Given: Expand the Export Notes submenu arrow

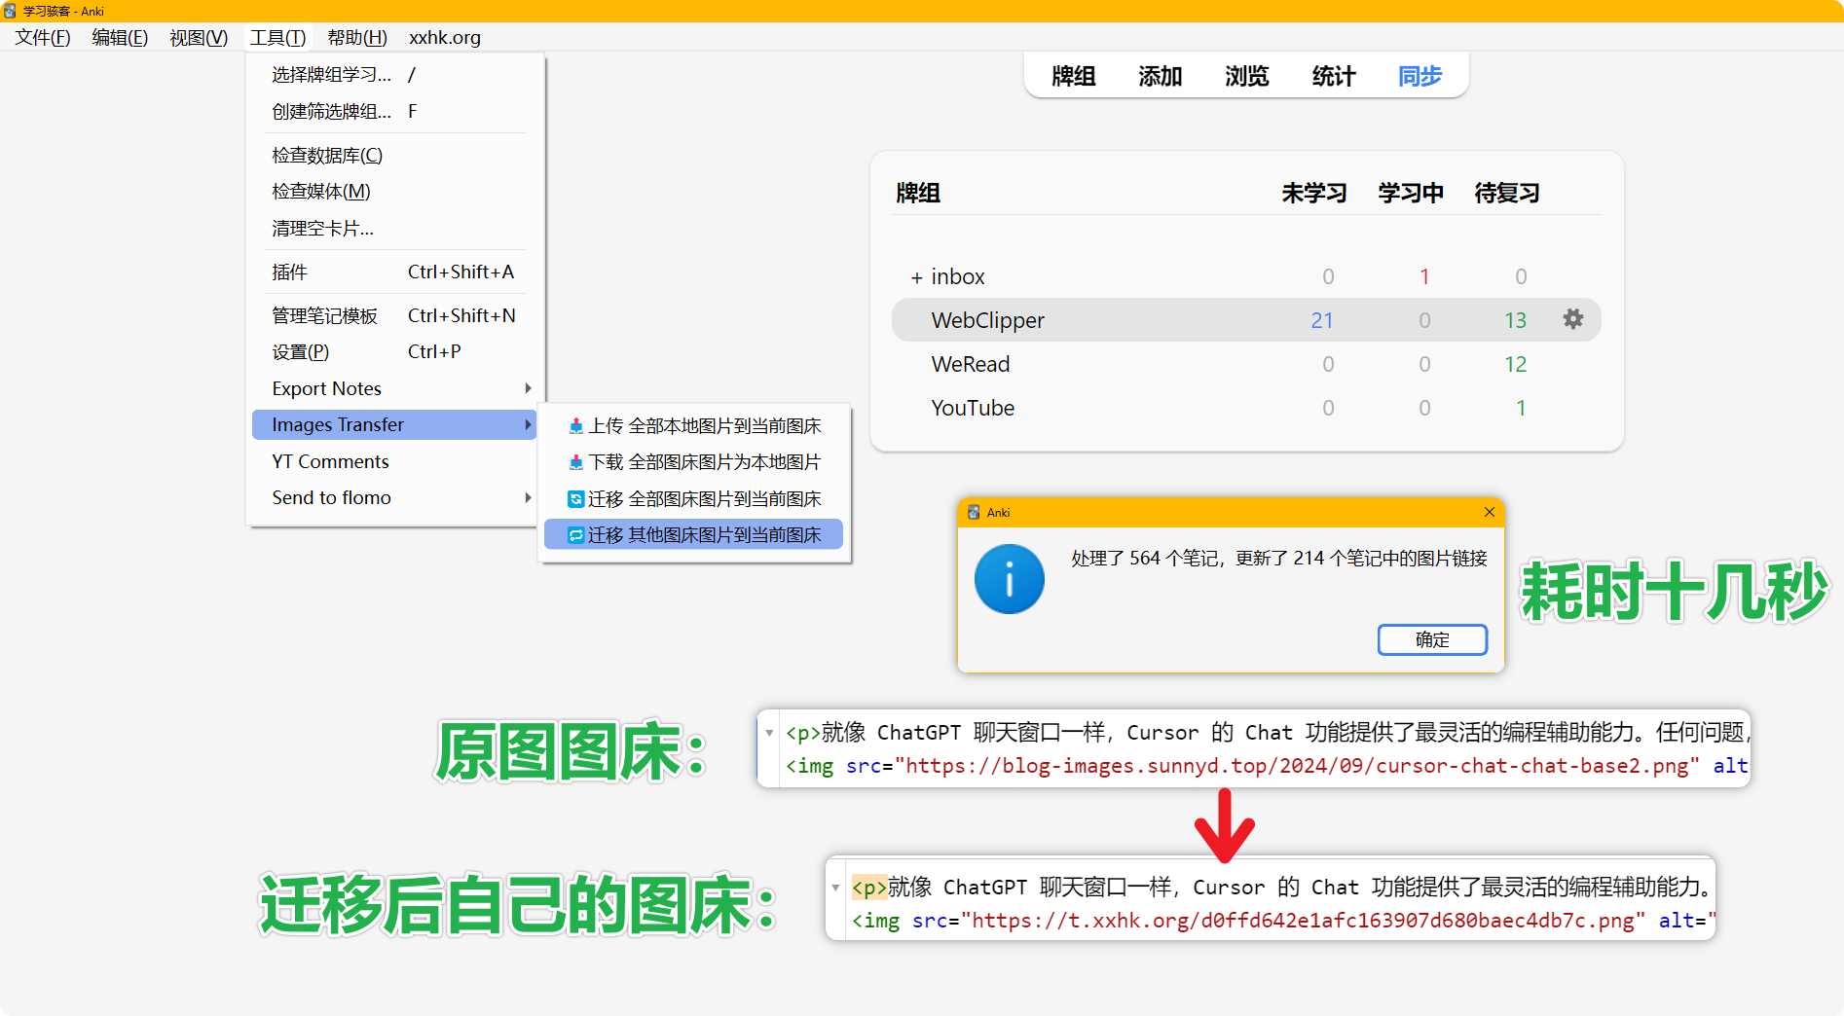Looking at the screenshot, I should (528, 388).
